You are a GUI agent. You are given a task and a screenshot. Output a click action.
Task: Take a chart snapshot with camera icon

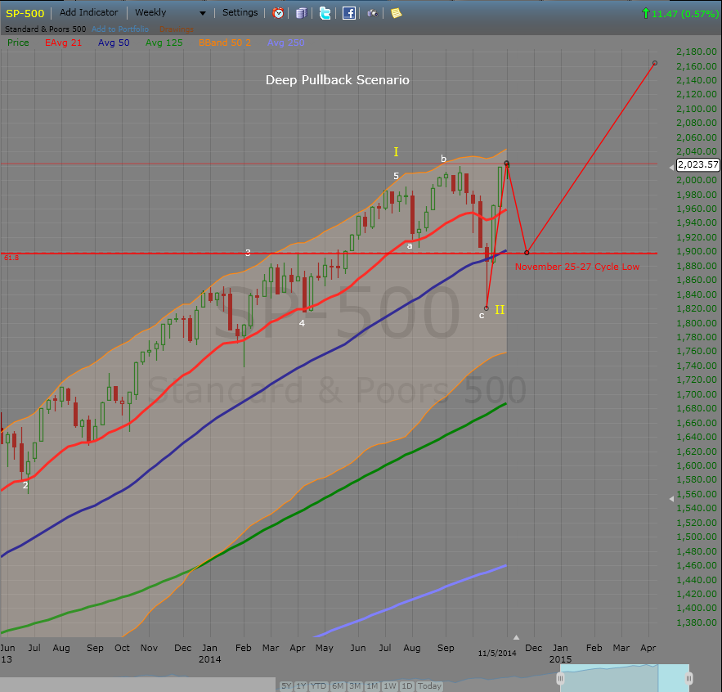click(372, 13)
